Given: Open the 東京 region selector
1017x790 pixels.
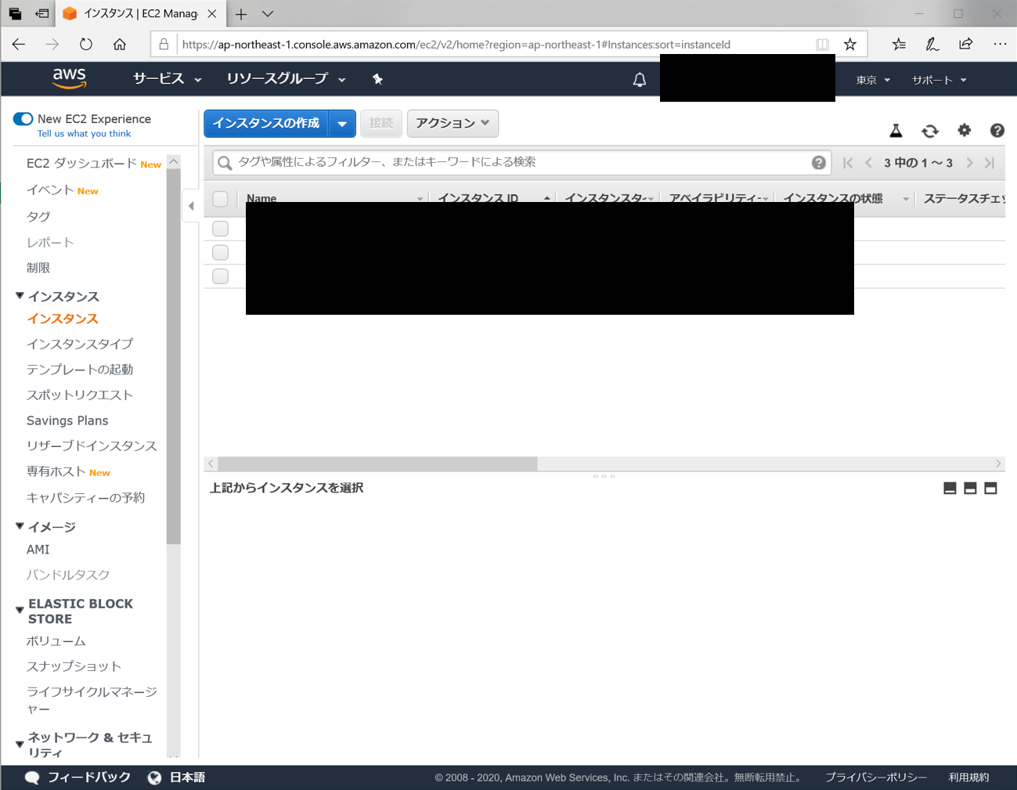Looking at the screenshot, I should pyautogui.click(x=873, y=80).
